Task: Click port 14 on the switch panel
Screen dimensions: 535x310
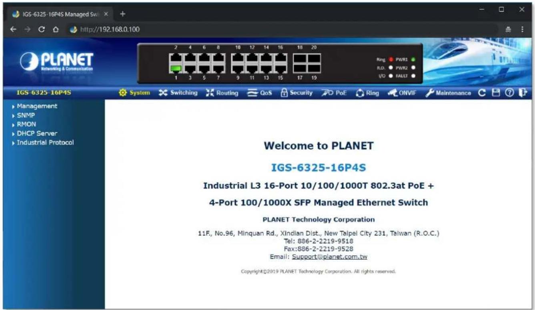Action: pyautogui.click(x=266, y=58)
